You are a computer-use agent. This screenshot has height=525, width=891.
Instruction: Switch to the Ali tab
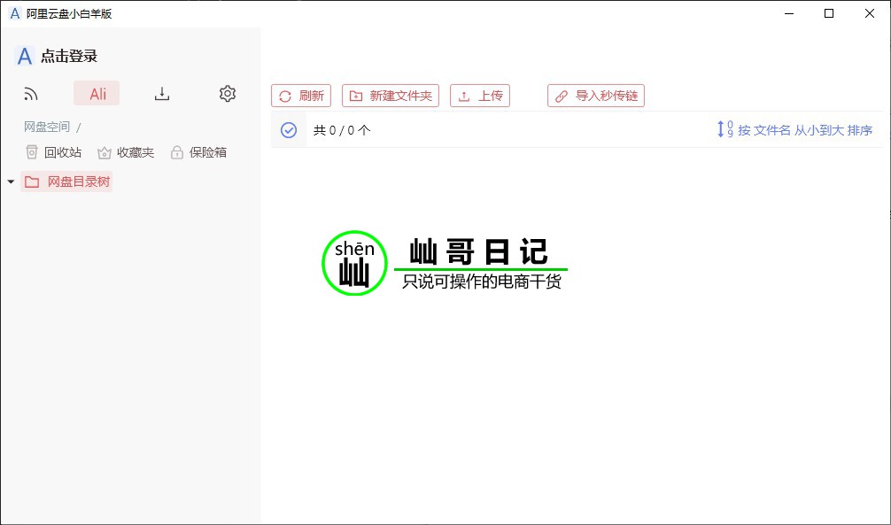coord(97,93)
